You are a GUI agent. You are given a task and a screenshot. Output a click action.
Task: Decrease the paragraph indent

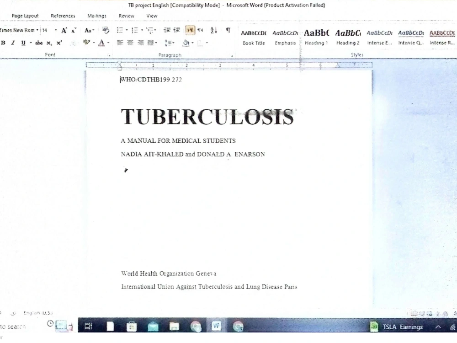pyautogui.click(x=167, y=30)
